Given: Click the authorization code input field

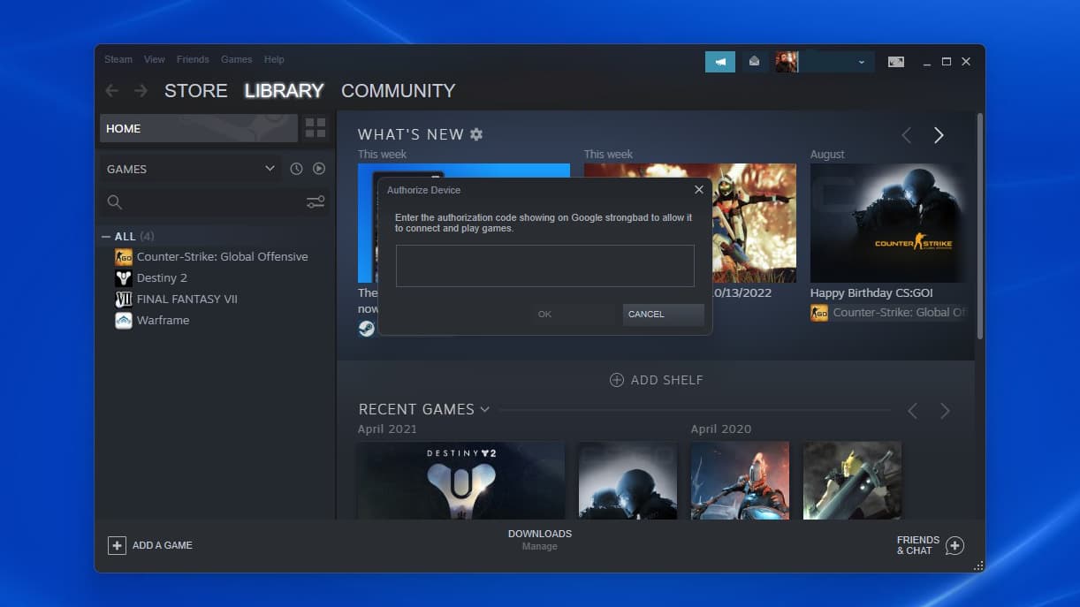Looking at the screenshot, I should click(x=544, y=265).
